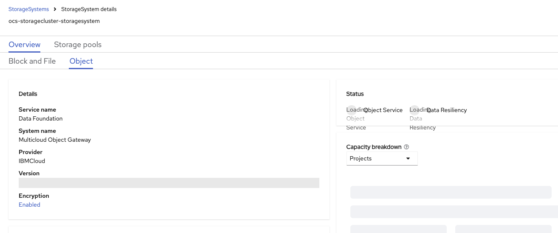Click the Version loading placeholder bar
This screenshot has width=558, height=233.
point(169,183)
